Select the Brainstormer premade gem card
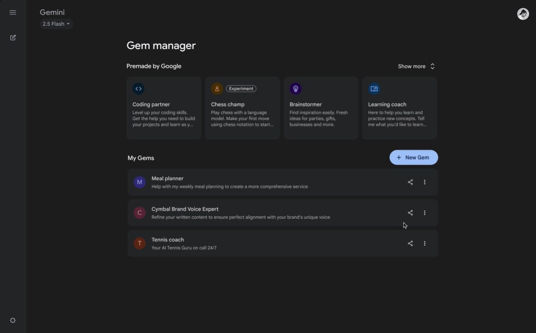Viewport: 536px width, 333px height. pos(321,108)
